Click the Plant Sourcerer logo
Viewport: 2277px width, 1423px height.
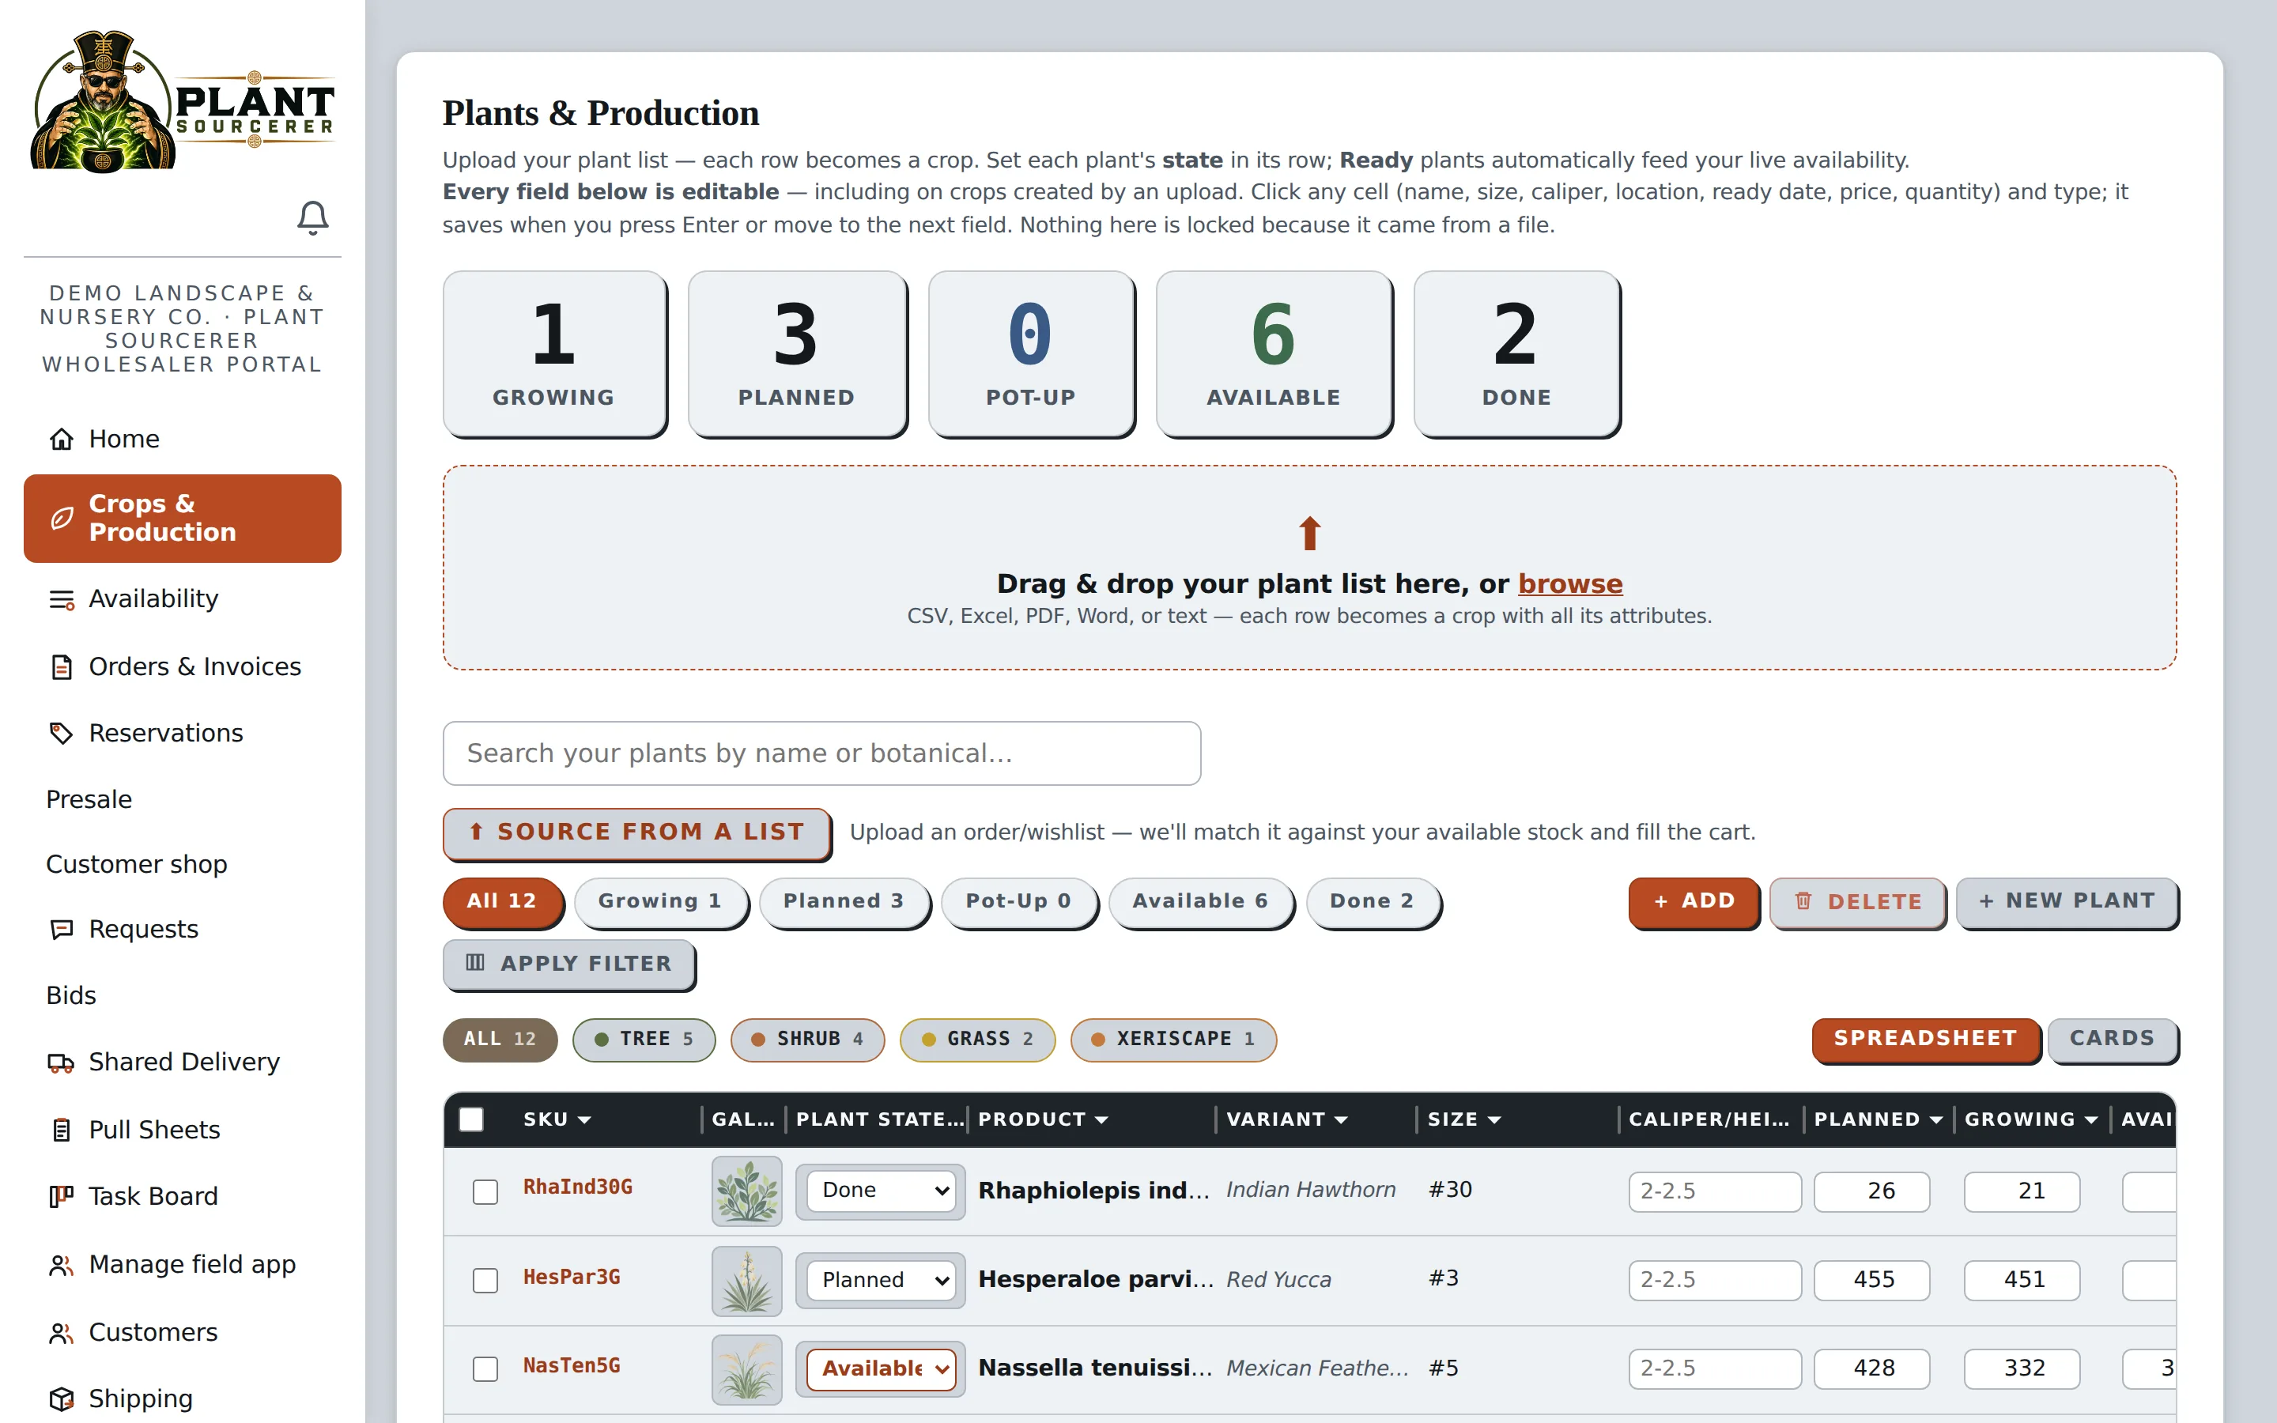pos(182,102)
